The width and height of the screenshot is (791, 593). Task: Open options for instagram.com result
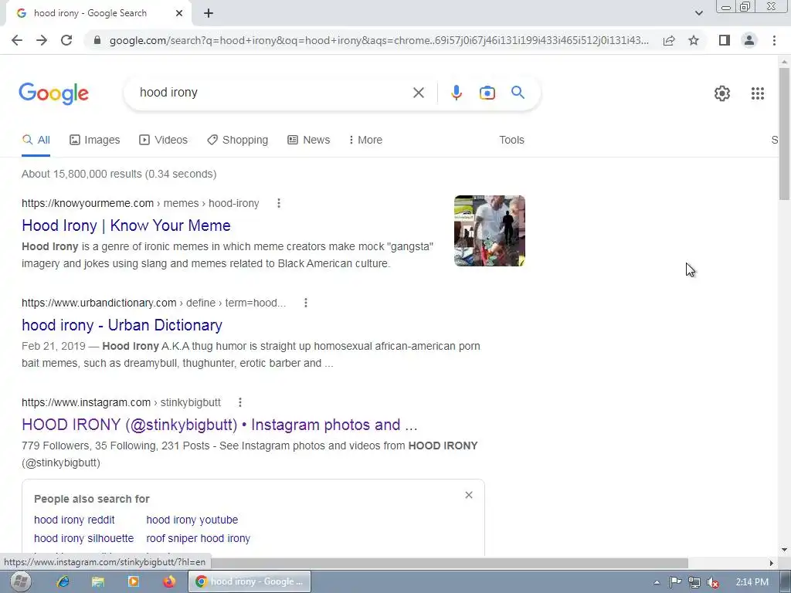(240, 402)
